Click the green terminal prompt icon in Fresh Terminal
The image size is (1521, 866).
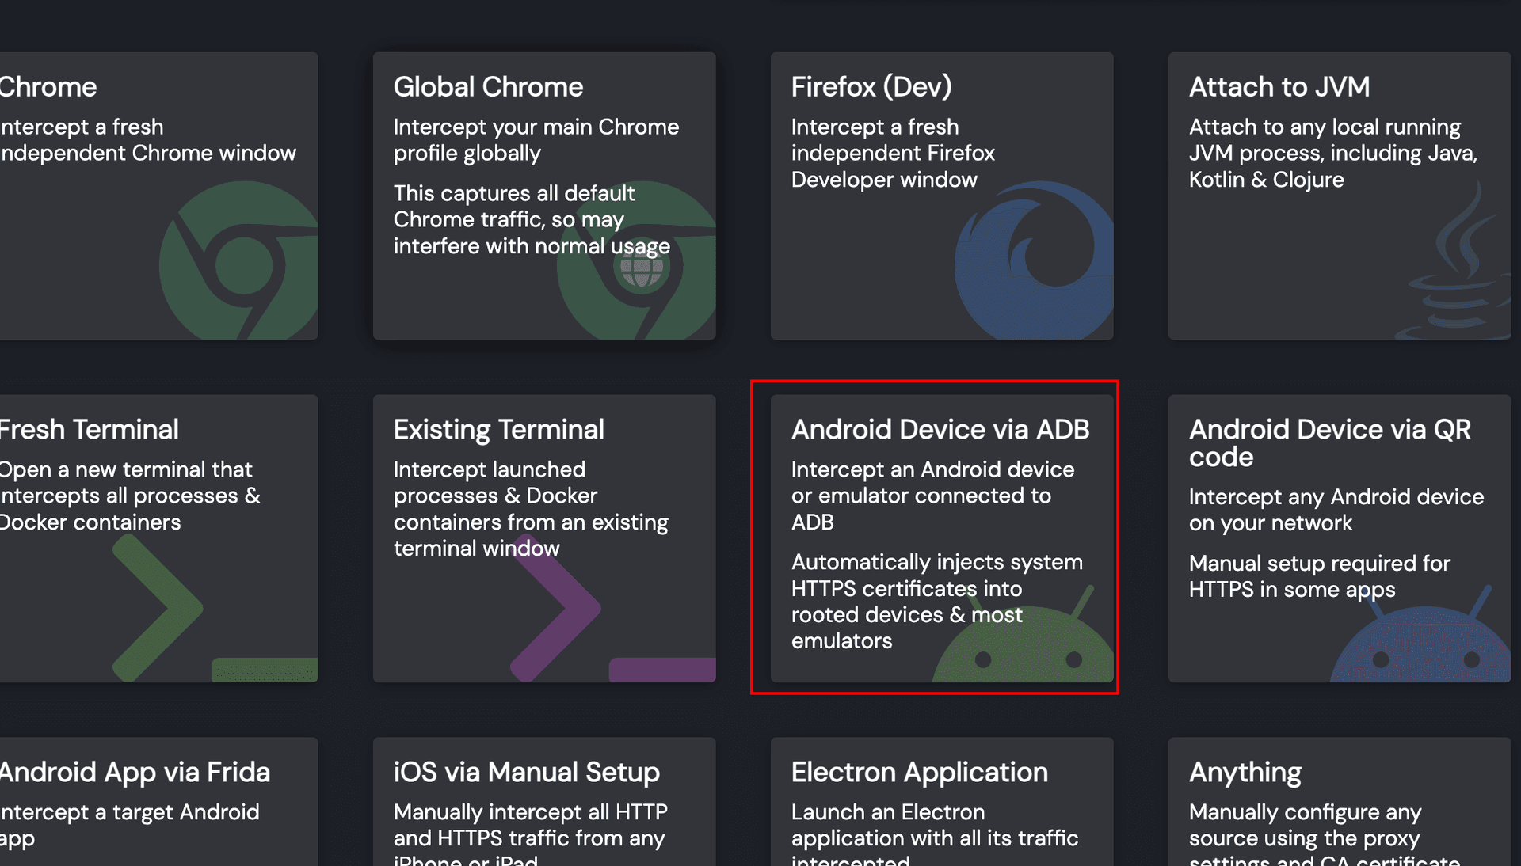click(215, 608)
